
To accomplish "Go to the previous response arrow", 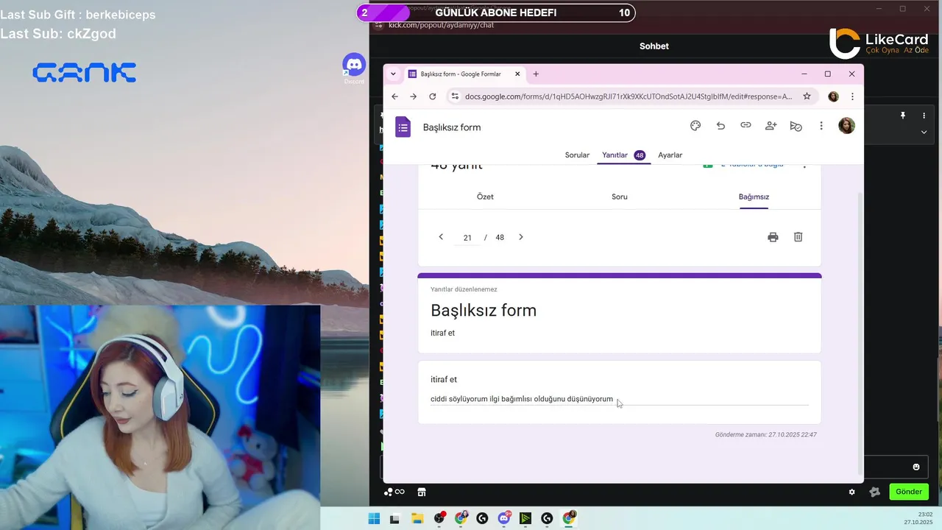I will point(441,237).
